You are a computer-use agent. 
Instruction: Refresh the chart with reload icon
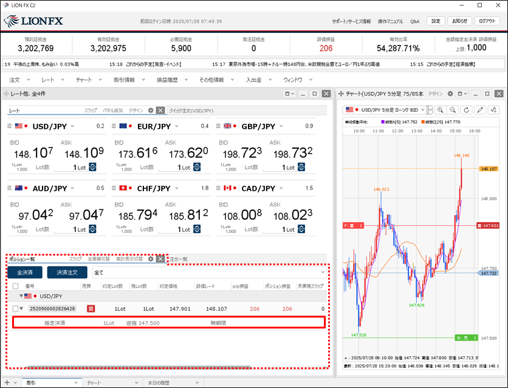coord(467,110)
